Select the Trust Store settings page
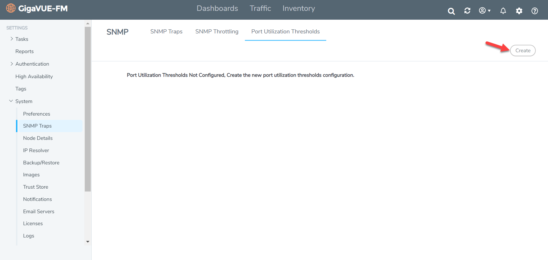 point(36,187)
